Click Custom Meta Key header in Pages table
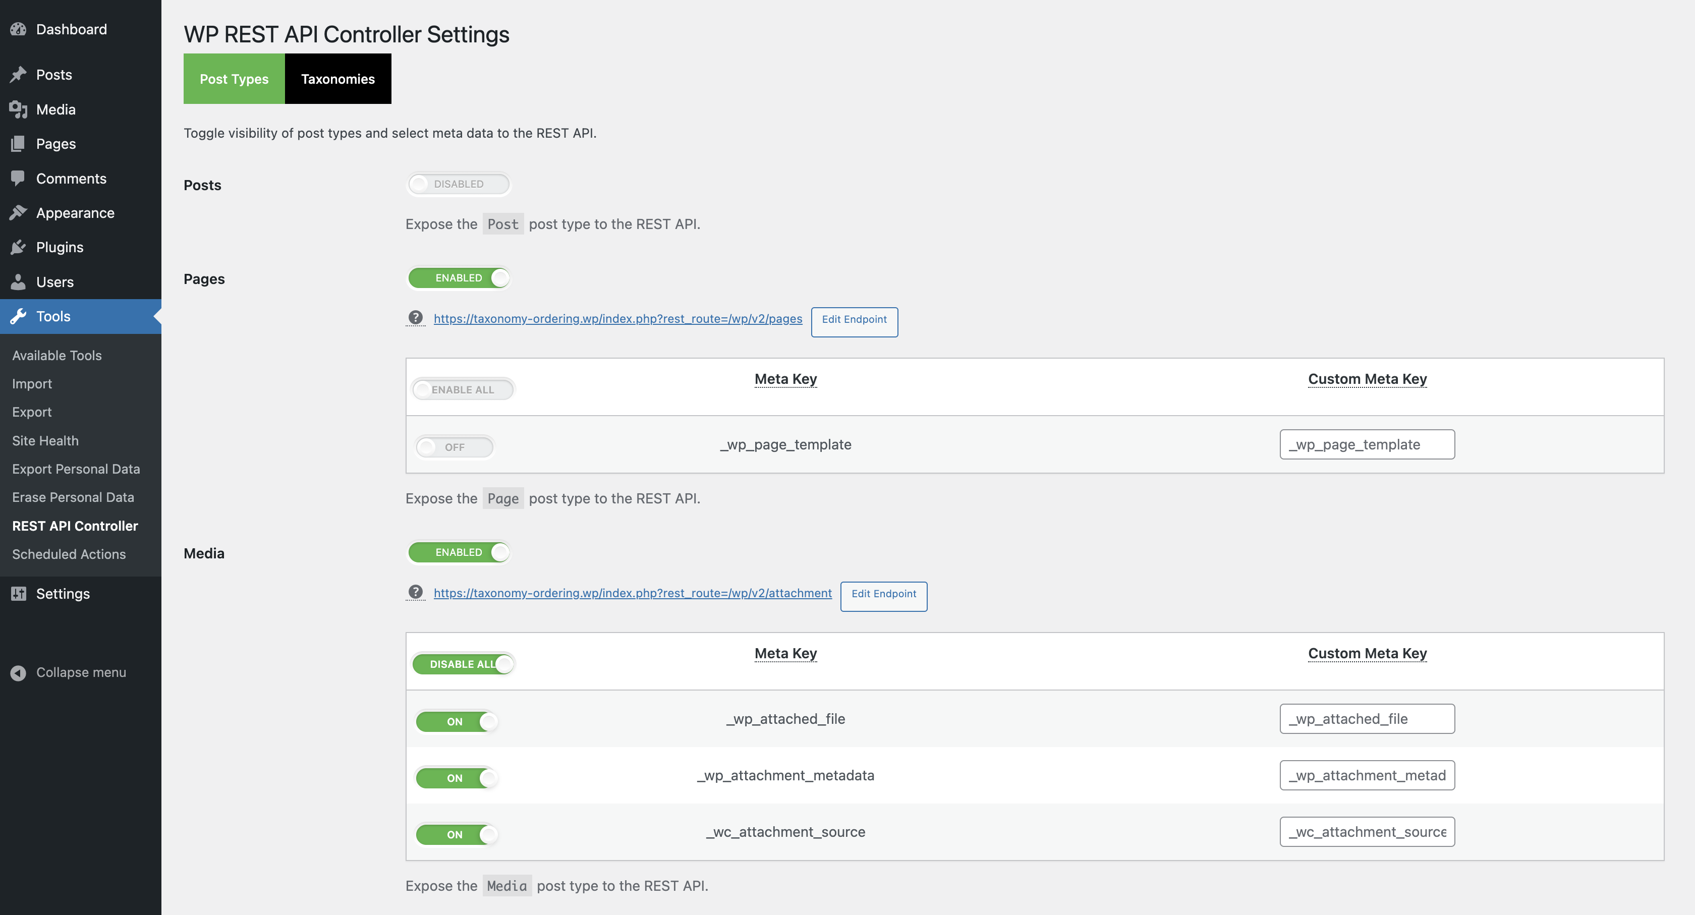This screenshot has height=915, width=1695. [x=1367, y=379]
